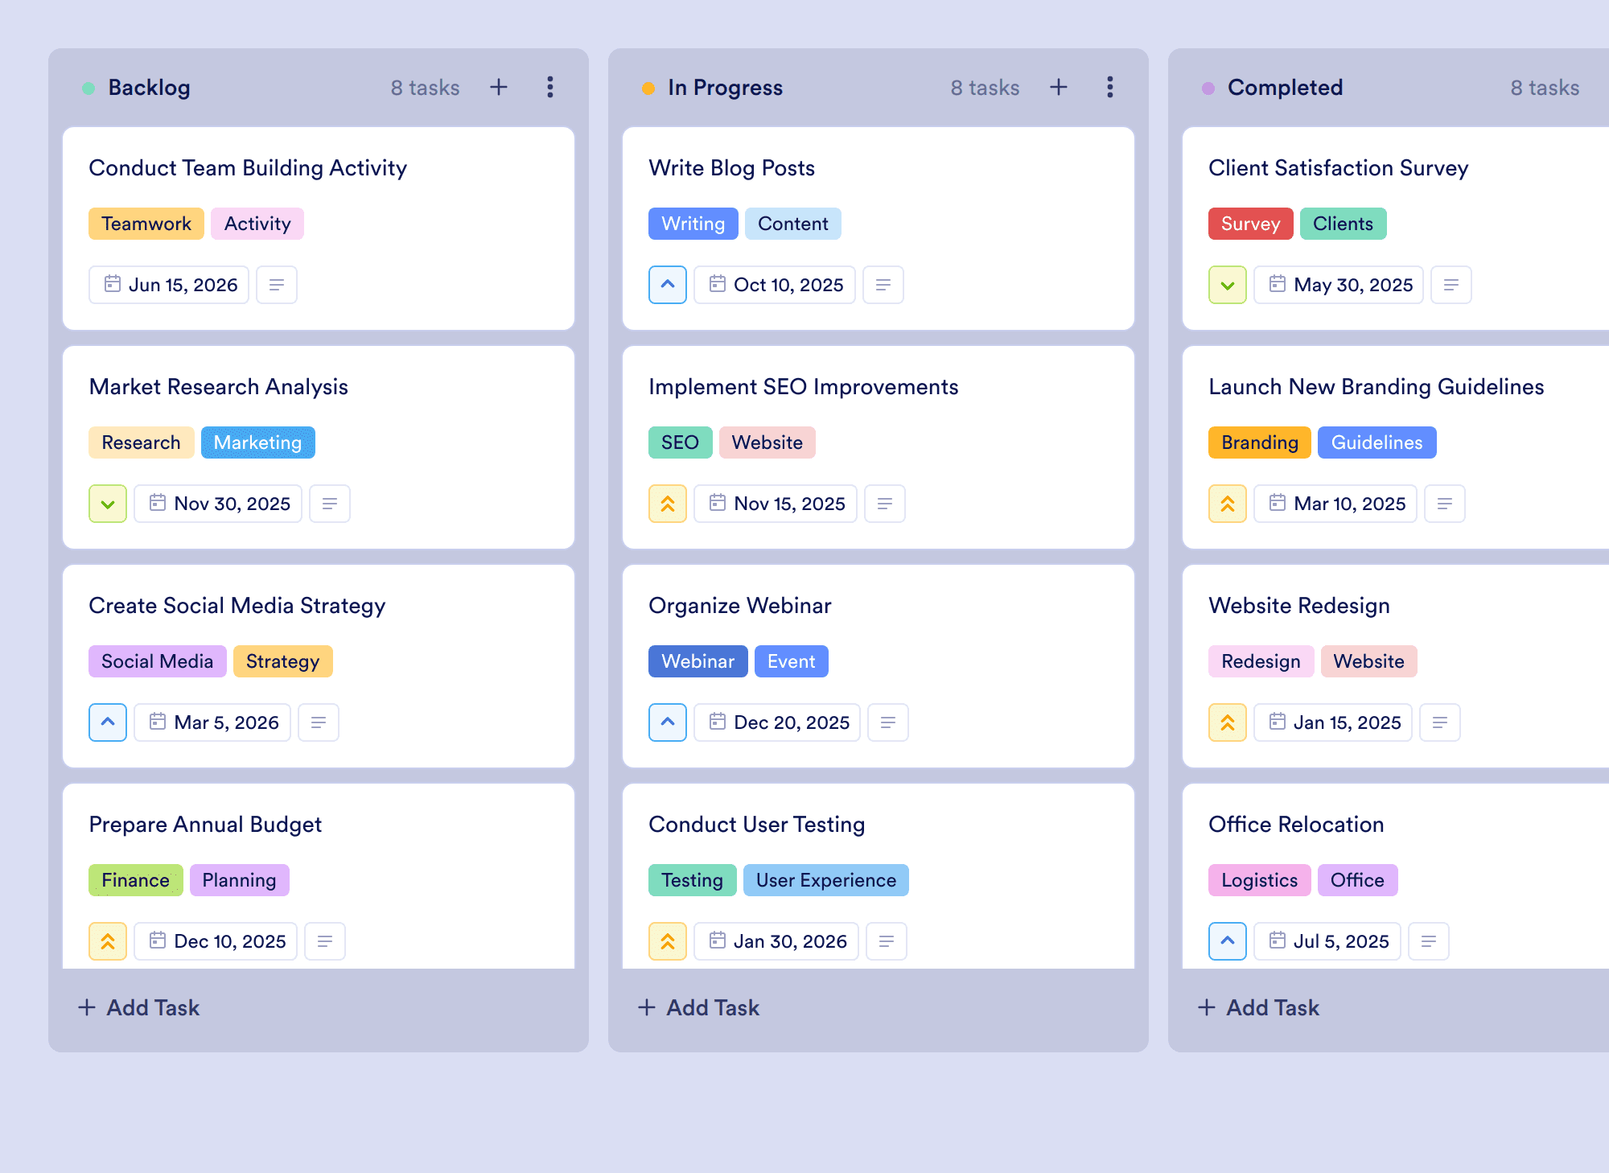This screenshot has width=1609, height=1173.
Task: Click Add Task under Backlog column
Action: pyautogui.click(x=138, y=1007)
